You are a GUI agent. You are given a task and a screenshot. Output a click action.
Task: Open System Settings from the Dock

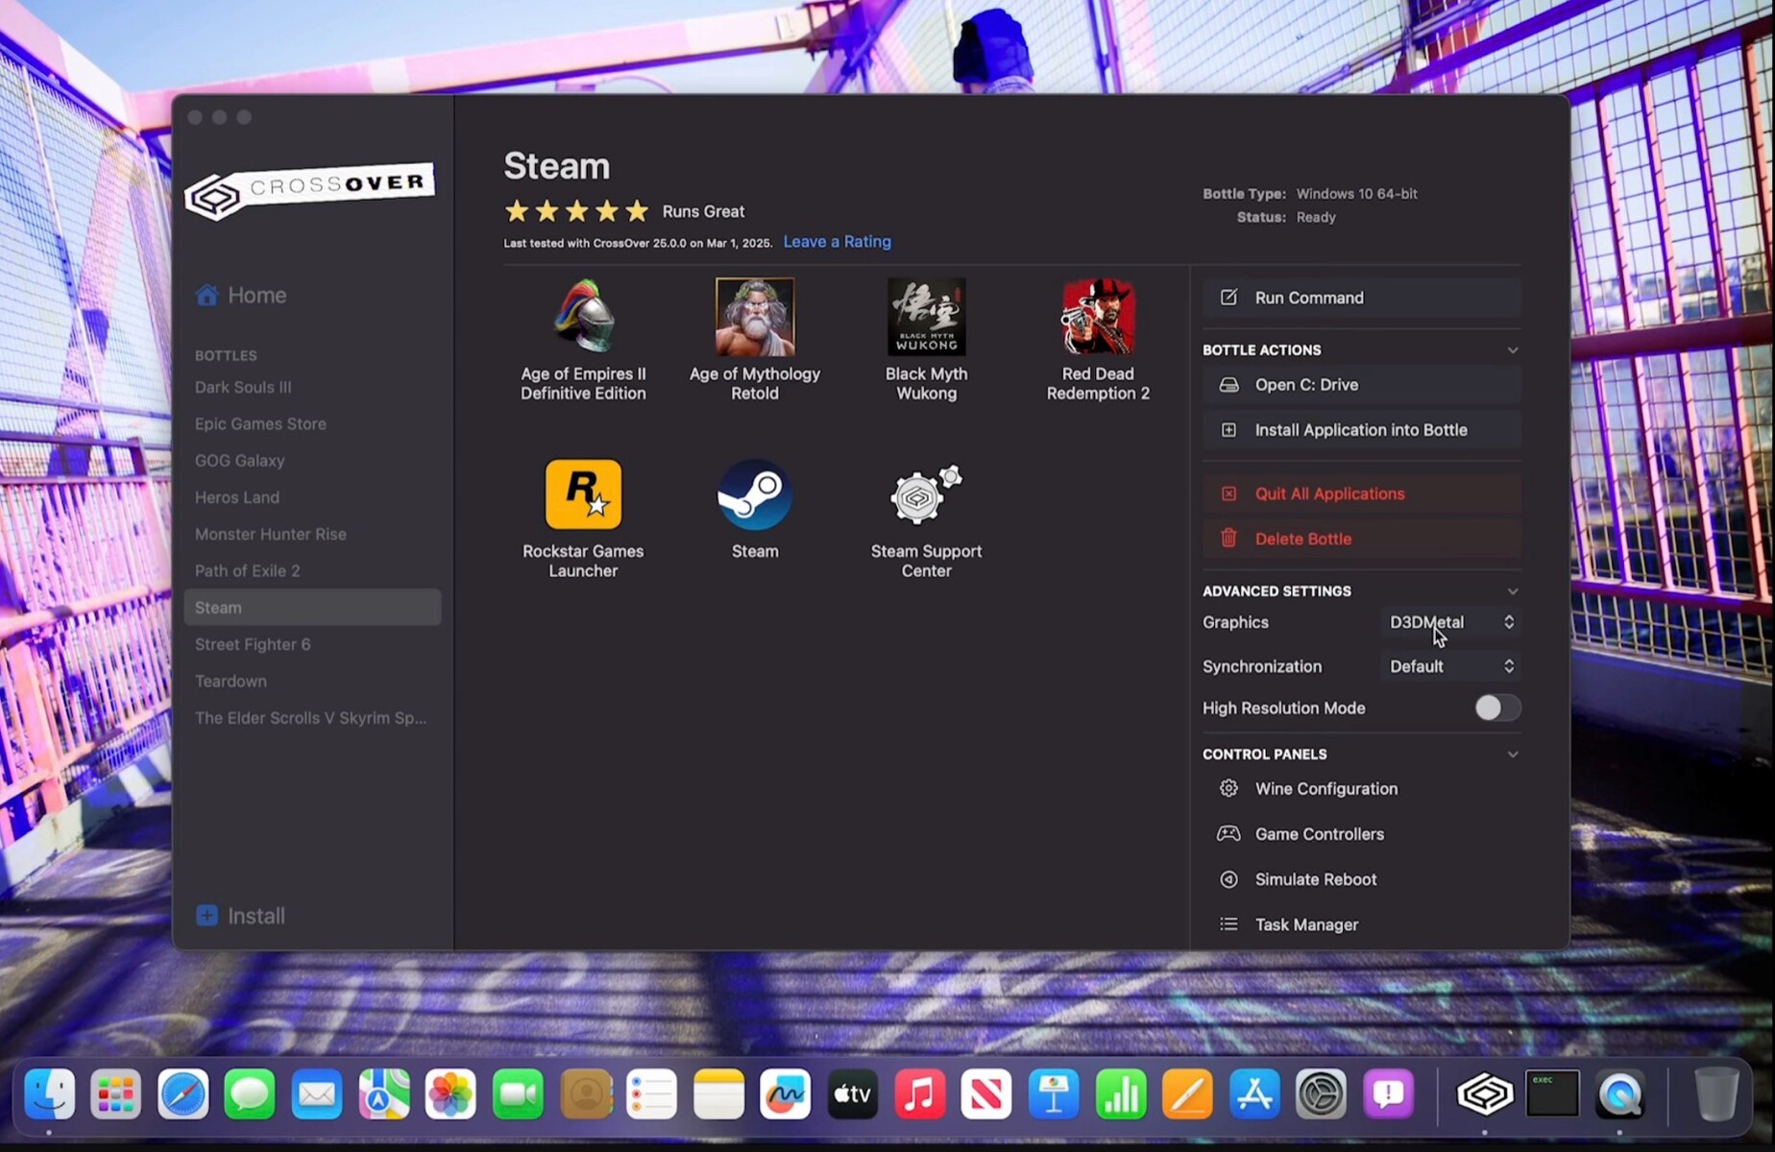pos(1322,1093)
